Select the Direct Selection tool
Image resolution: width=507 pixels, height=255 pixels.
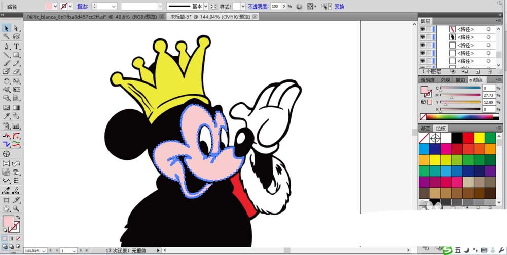tap(16, 28)
